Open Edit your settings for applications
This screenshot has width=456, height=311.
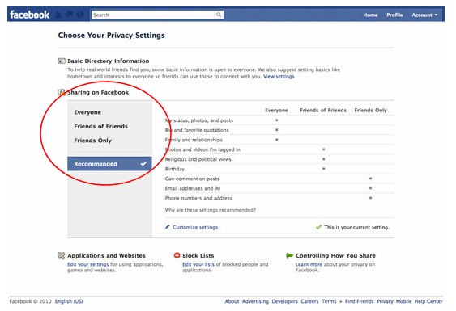pyautogui.click(x=87, y=264)
